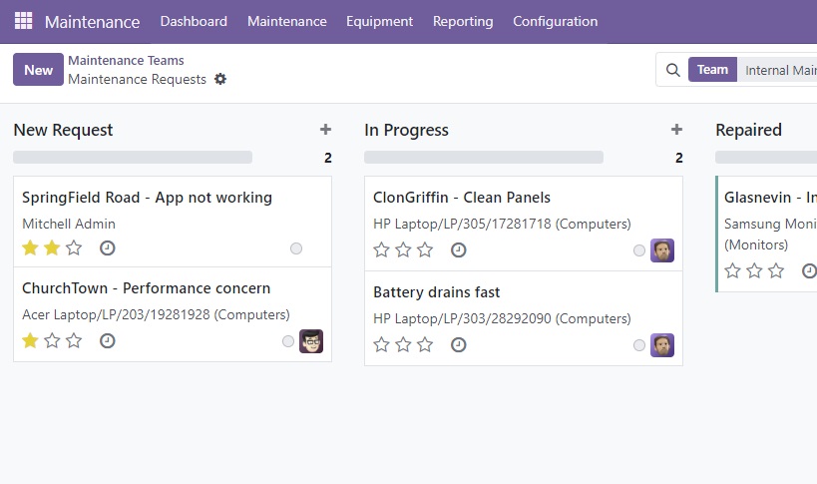Click user avatar on ClonGriffin card

coord(662,250)
